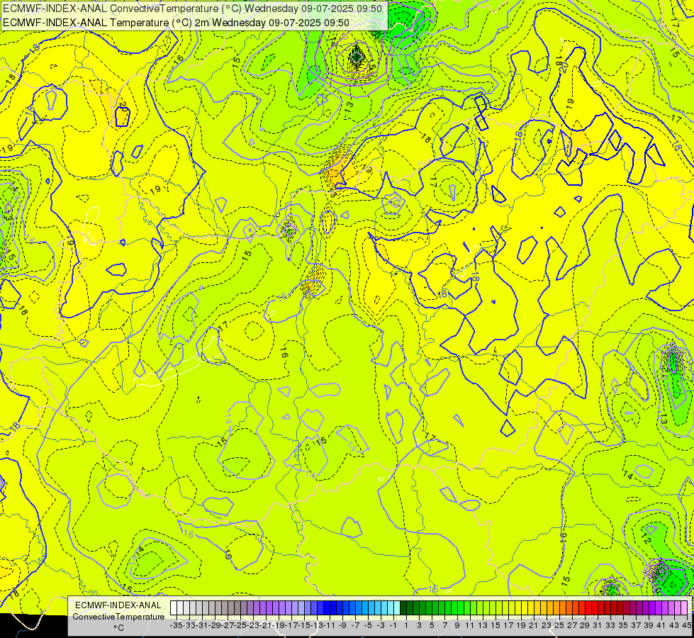Click colorbar scale value '43'
The width and height of the screenshot is (694, 638).
(674, 625)
